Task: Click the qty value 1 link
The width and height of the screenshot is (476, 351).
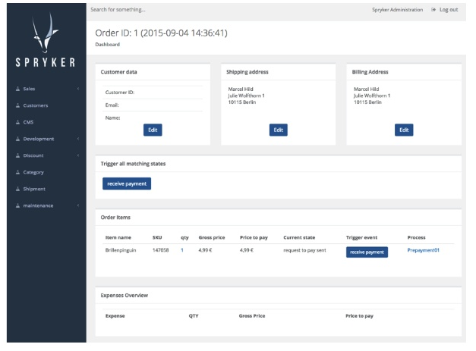Action: tap(182, 250)
